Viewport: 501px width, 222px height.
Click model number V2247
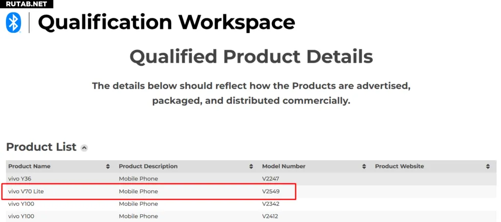[x=271, y=179]
